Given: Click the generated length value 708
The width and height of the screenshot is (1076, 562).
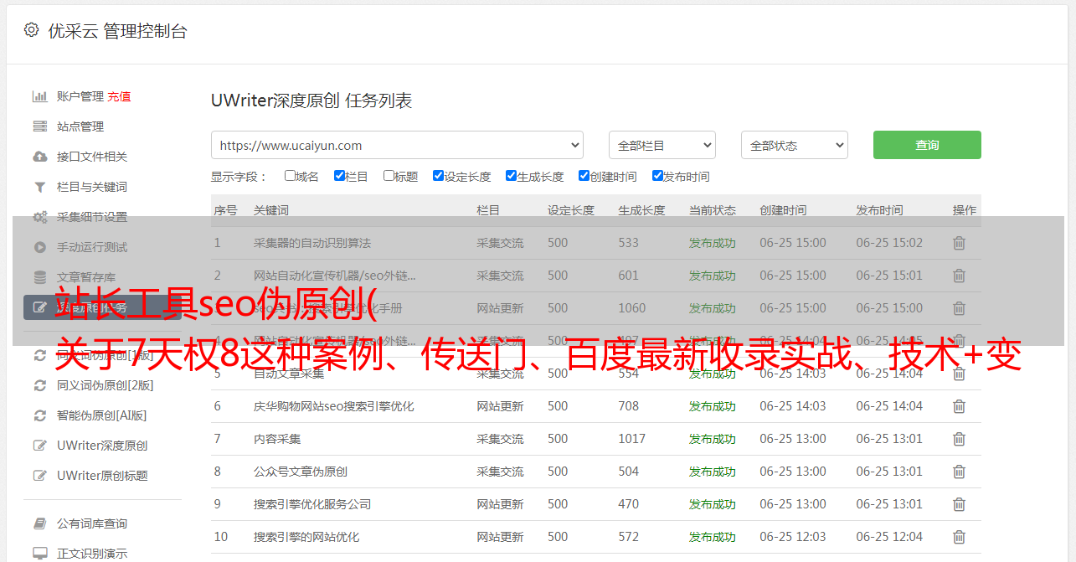Looking at the screenshot, I should coord(629,406).
